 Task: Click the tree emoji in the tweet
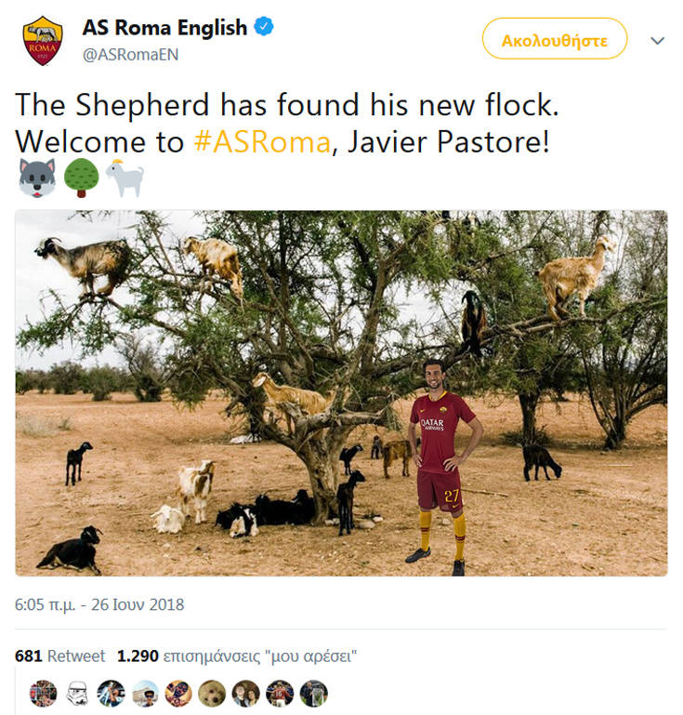81,177
